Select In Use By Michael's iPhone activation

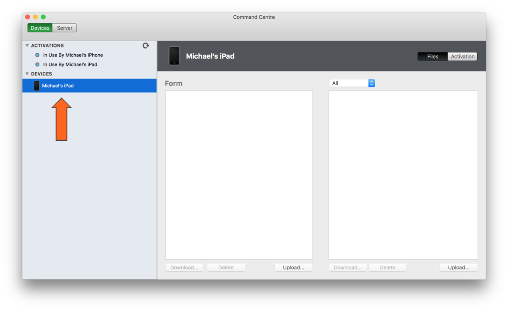[89, 55]
